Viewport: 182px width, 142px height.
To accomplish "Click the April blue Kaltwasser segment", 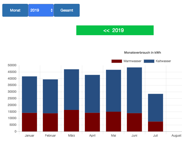I will [92, 94].
